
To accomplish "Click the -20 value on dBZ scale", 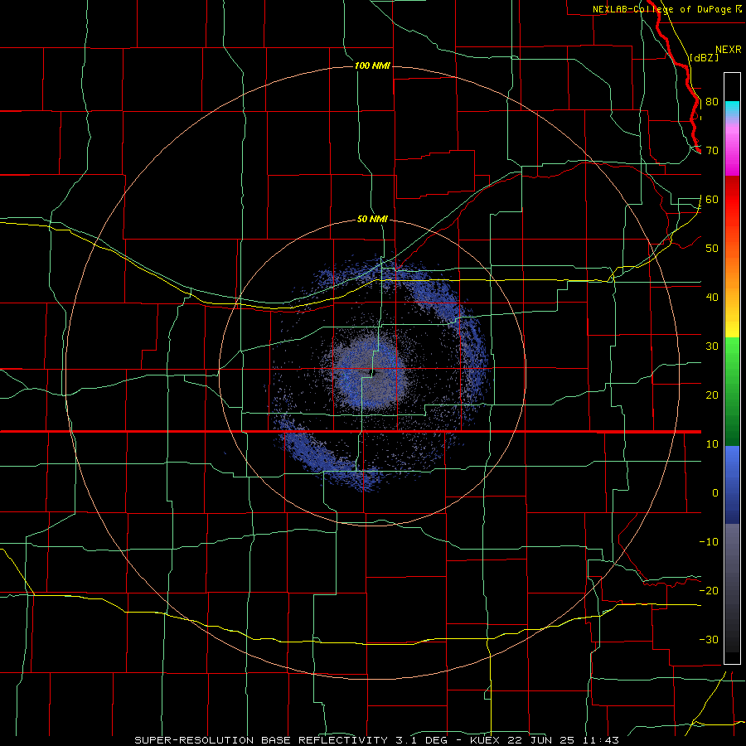I will [709, 590].
